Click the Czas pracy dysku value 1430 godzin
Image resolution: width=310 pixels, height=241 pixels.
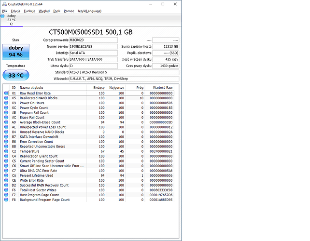[166, 66]
